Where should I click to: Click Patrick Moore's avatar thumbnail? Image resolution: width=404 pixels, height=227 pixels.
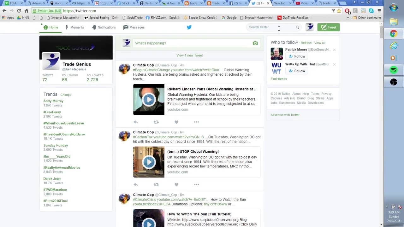pyautogui.click(x=276, y=54)
